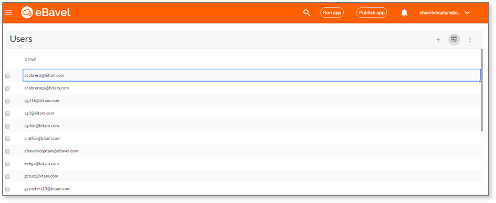Tick the checkbox for cgil16@bitam.com
The height and width of the screenshot is (203, 496).
7,101
